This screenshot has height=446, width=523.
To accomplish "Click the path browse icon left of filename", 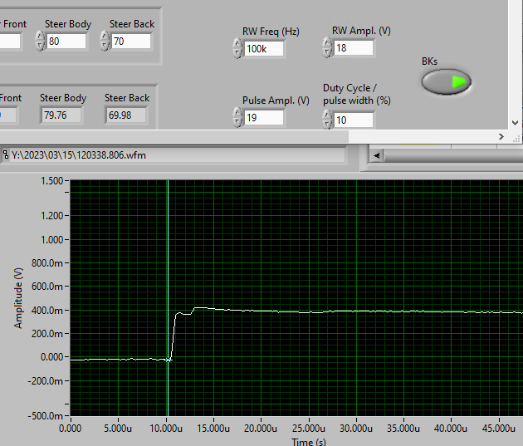I will tap(5, 155).
